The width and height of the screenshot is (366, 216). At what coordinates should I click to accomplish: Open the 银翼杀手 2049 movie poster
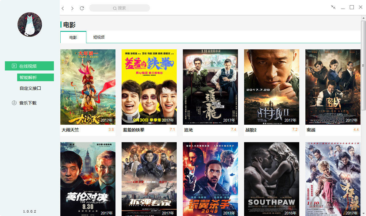(210, 179)
